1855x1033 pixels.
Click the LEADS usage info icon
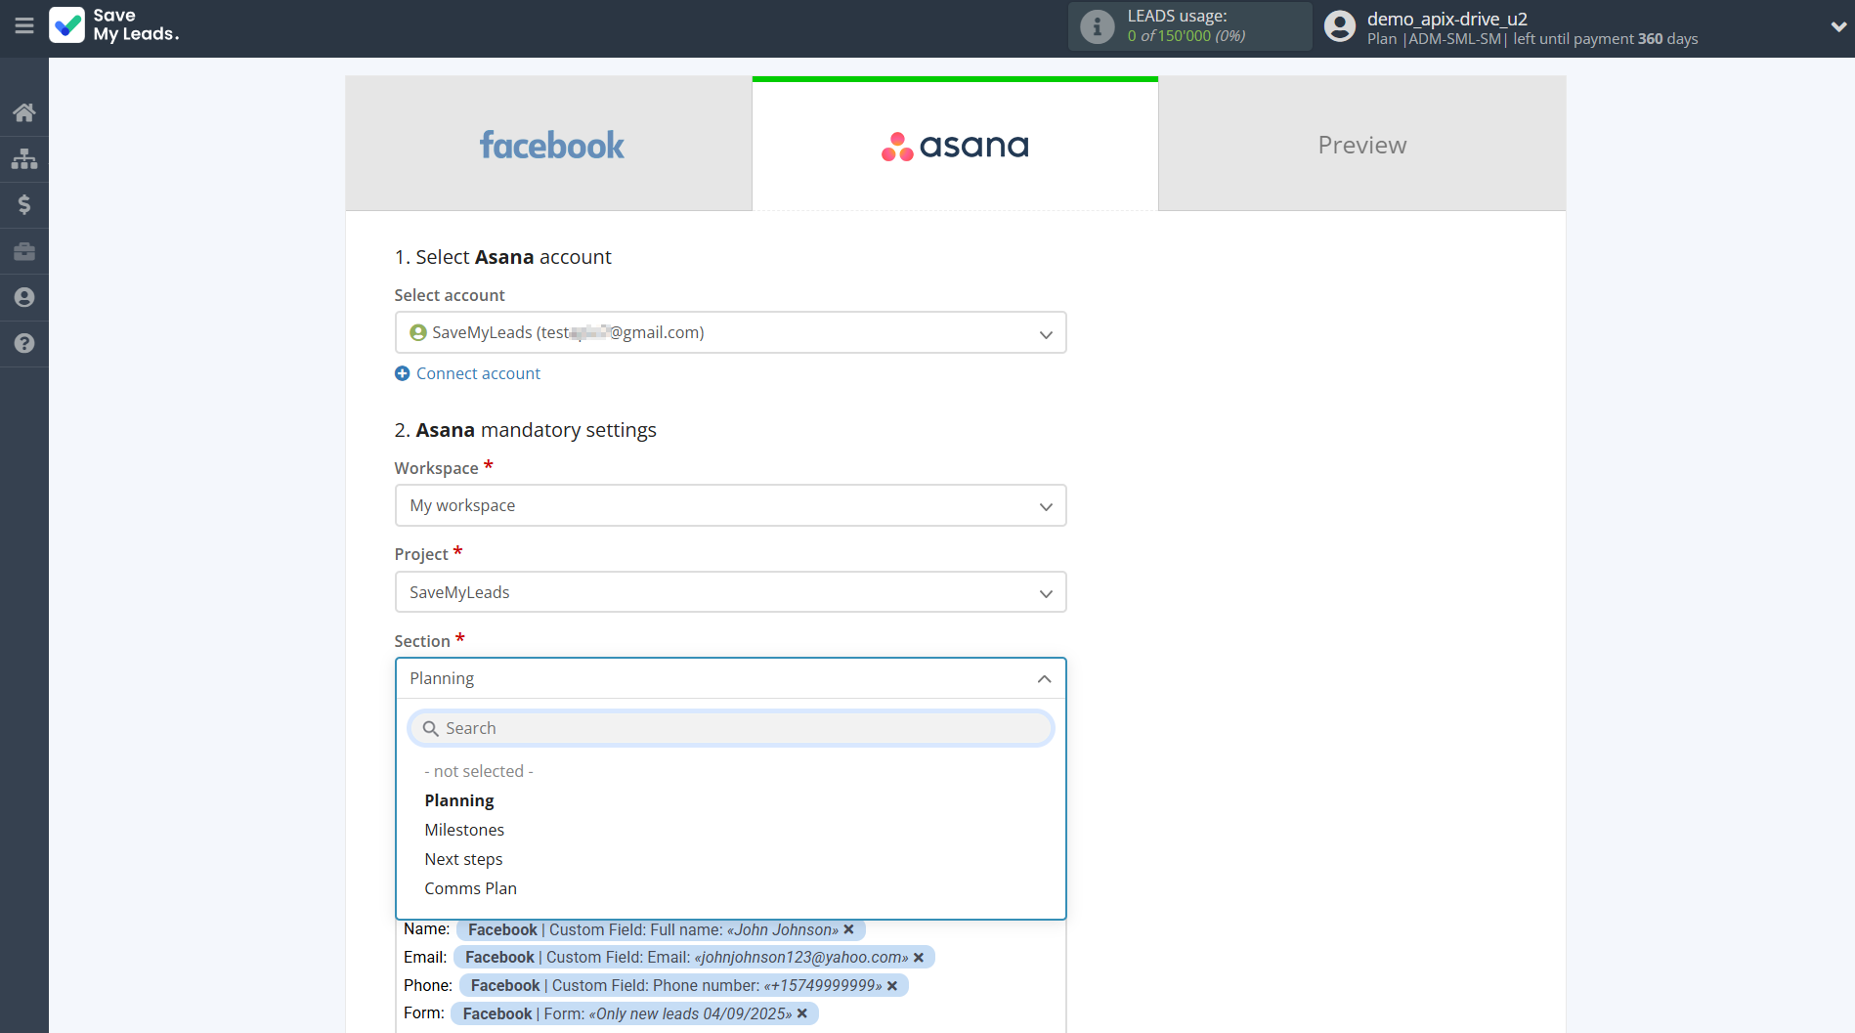click(1097, 26)
